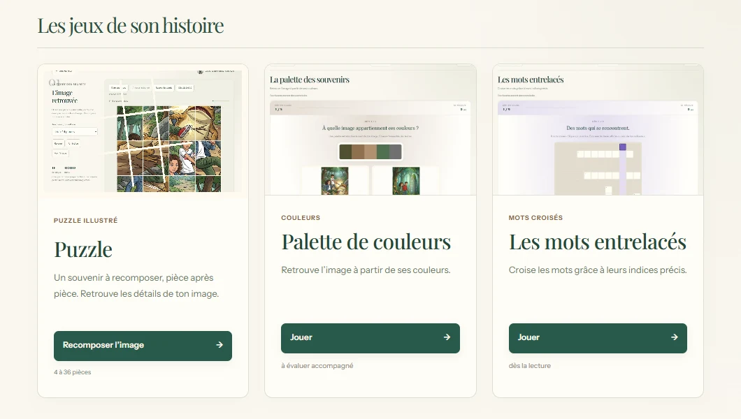Screen dimensions: 741x419
Task: Open the crossword grid preview image
Action: tap(598, 130)
